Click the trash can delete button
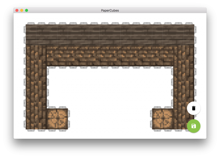Image resolution: width=220 pixels, height=158 pixels. pos(193,108)
